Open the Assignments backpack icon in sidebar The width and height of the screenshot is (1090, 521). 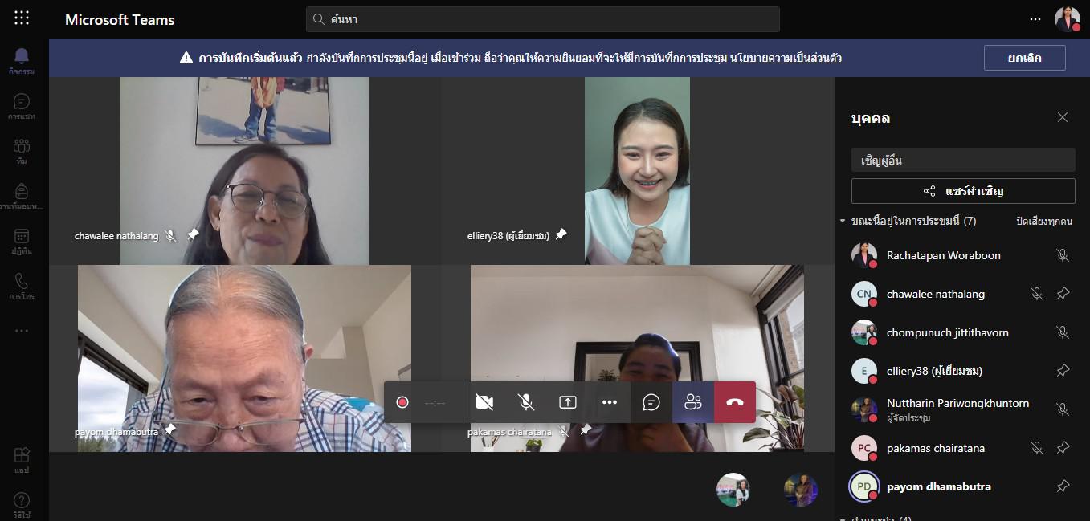click(22, 195)
